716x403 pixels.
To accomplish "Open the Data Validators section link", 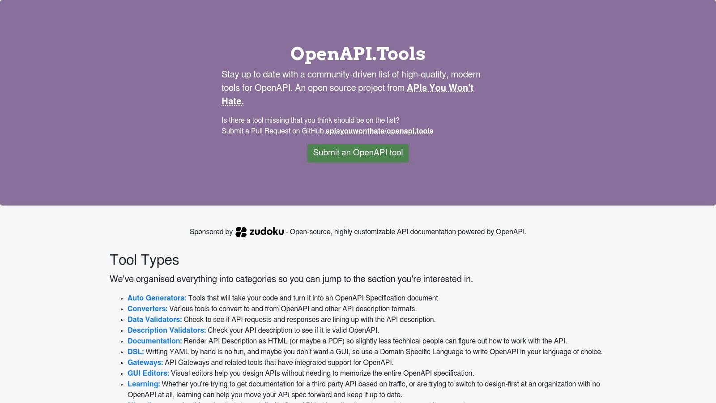I will coord(154,320).
